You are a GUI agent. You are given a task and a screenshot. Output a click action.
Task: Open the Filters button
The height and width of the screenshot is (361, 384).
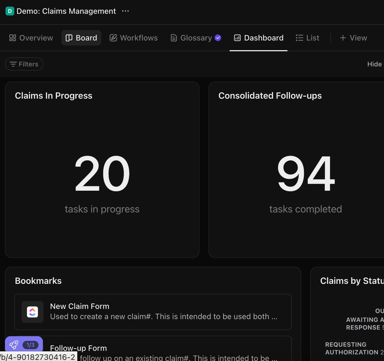[x=24, y=64]
